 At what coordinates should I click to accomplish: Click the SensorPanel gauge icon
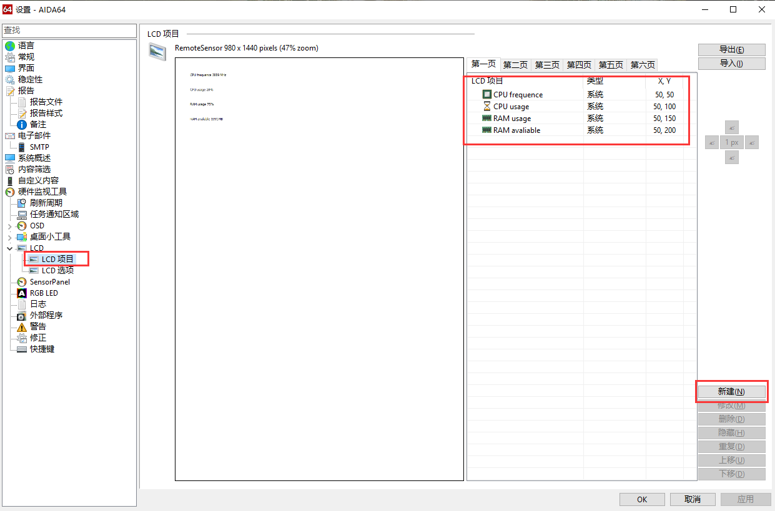click(x=22, y=281)
